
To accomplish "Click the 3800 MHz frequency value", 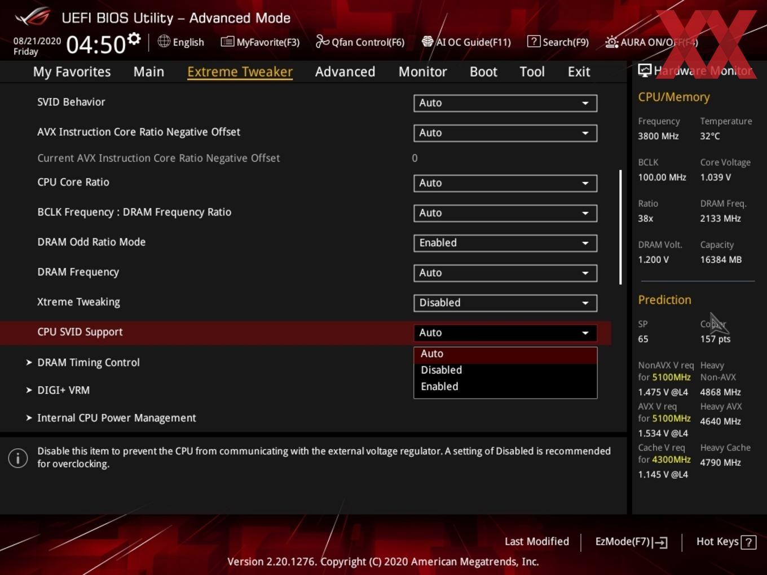I will click(659, 136).
